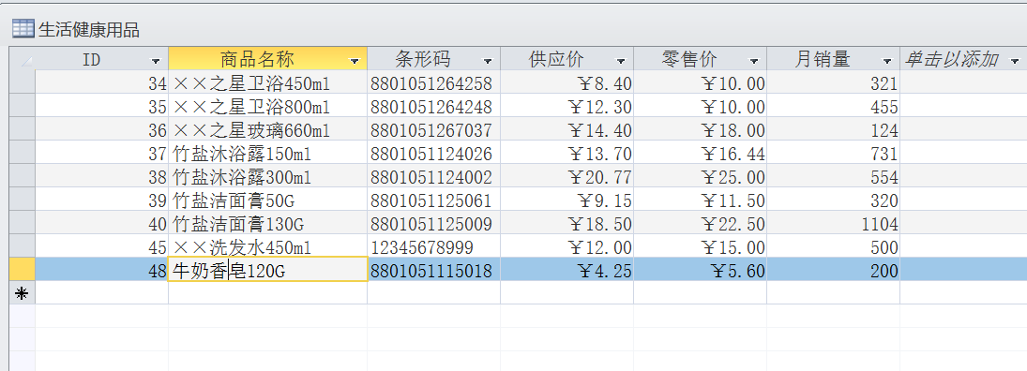Click cell 竹盐沐浴露150ml

point(267,153)
